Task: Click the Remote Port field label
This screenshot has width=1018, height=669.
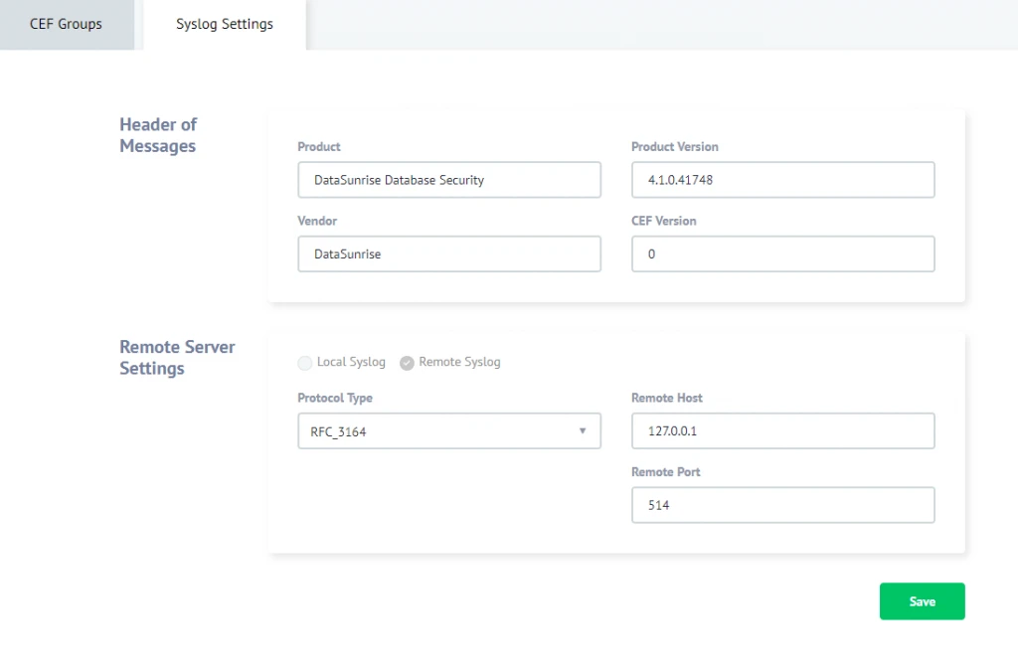Action: click(x=665, y=472)
